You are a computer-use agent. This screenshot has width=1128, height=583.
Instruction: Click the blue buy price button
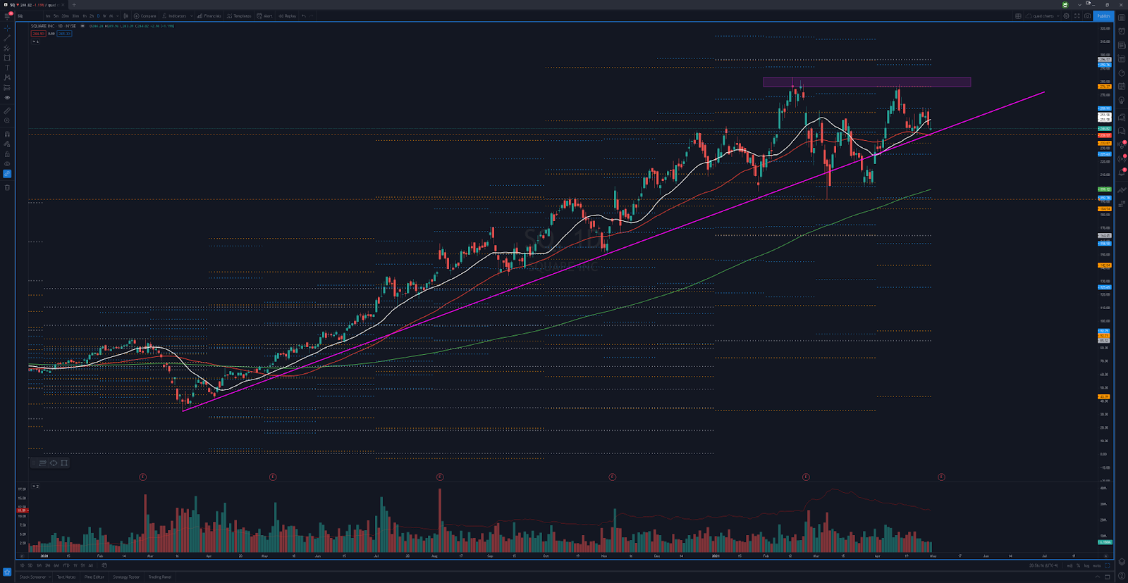(64, 34)
